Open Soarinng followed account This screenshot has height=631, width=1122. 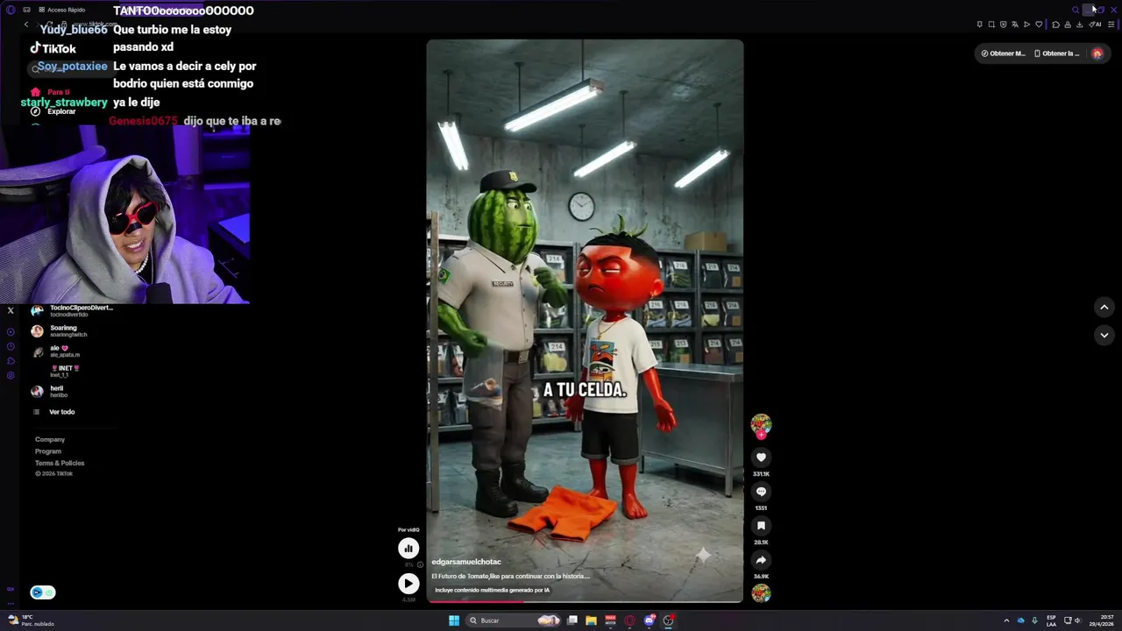coord(59,330)
